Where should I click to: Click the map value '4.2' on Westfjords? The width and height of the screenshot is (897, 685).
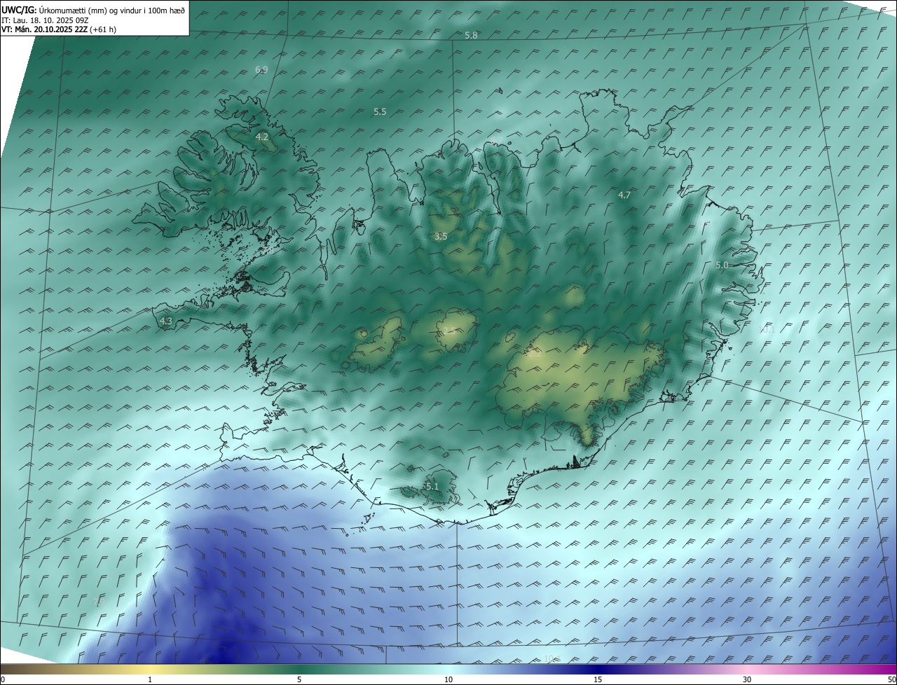[262, 137]
